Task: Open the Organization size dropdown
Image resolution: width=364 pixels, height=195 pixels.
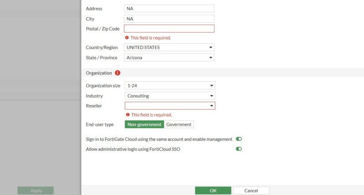Action: (170, 85)
